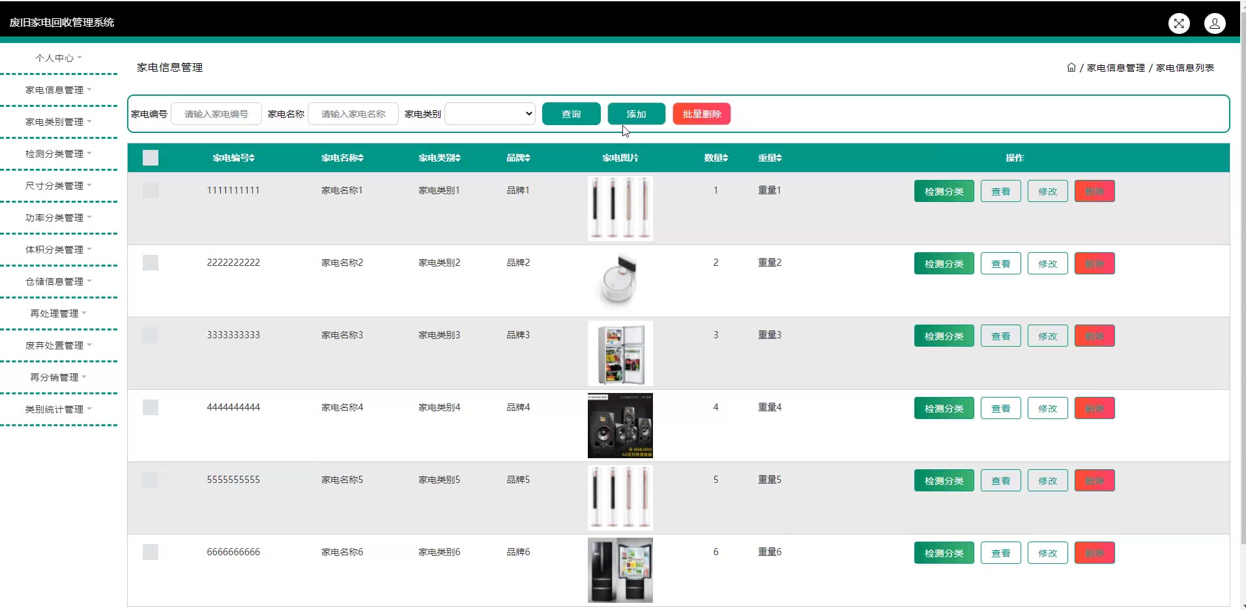1246x610 pixels.
Task: Sort by 重量 column sort icon
Action: [779, 158]
